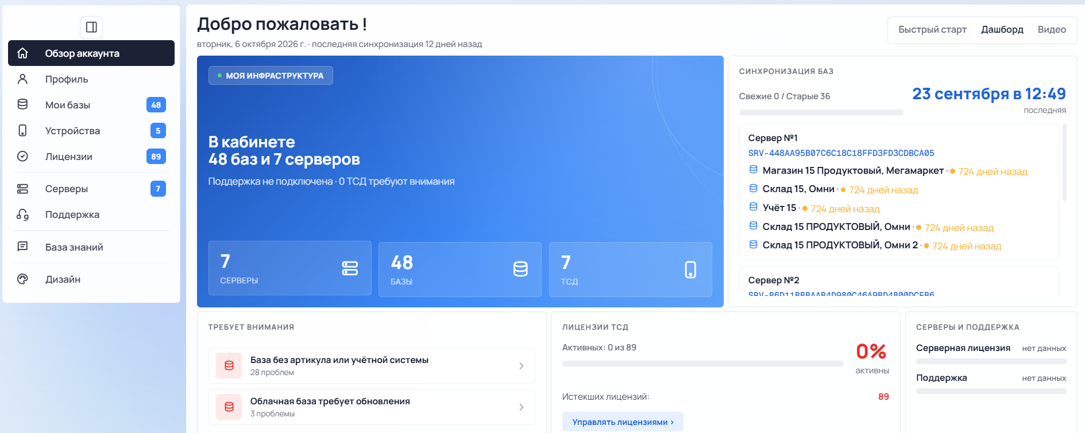Screen dimensions: 1085x433
Task: Click the Сервер №2 heading
Action: click(x=774, y=280)
